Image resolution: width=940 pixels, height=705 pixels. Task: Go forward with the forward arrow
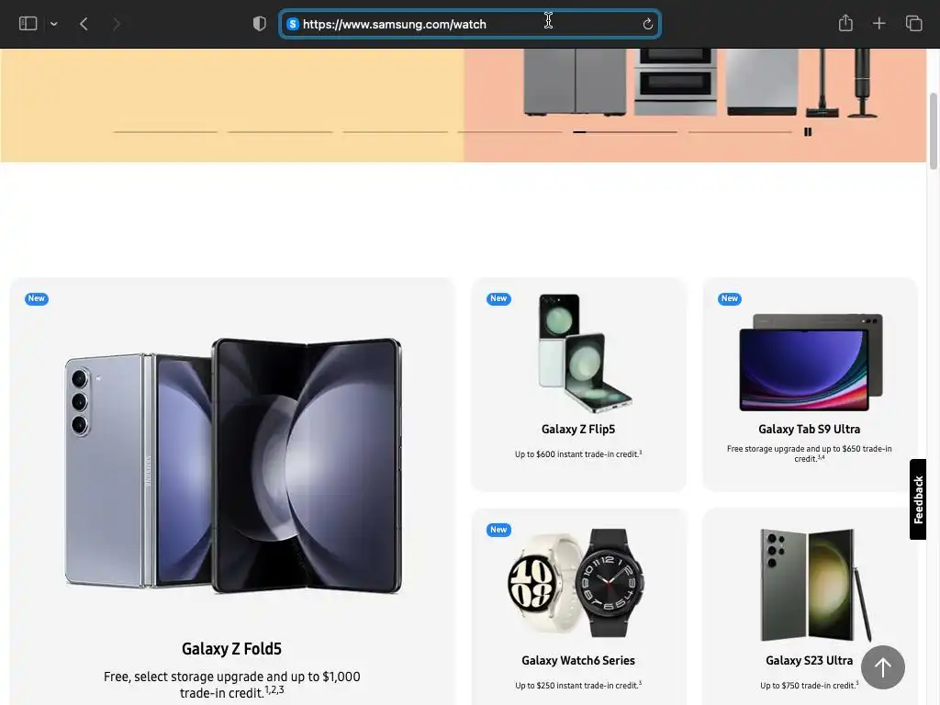pyautogui.click(x=117, y=24)
